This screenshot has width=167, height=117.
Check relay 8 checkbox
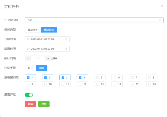tap(150, 78)
